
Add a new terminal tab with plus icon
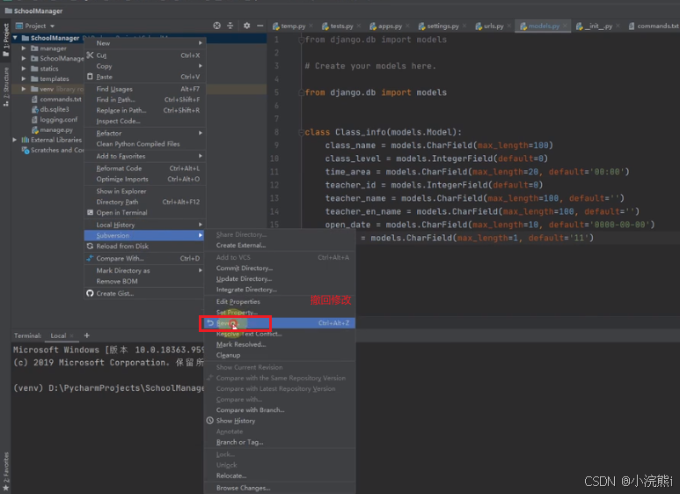click(x=87, y=335)
